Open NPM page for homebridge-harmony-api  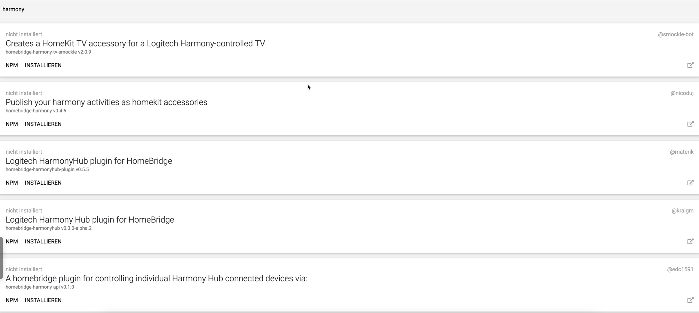pos(12,300)
